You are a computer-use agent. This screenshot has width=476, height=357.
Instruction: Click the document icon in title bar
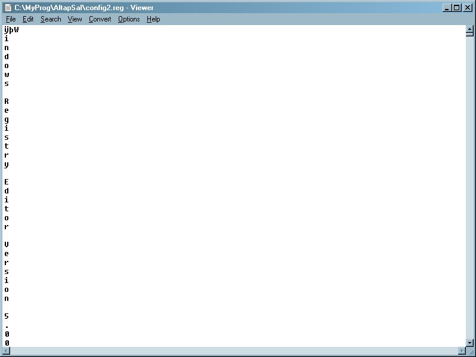click(8, 8)
